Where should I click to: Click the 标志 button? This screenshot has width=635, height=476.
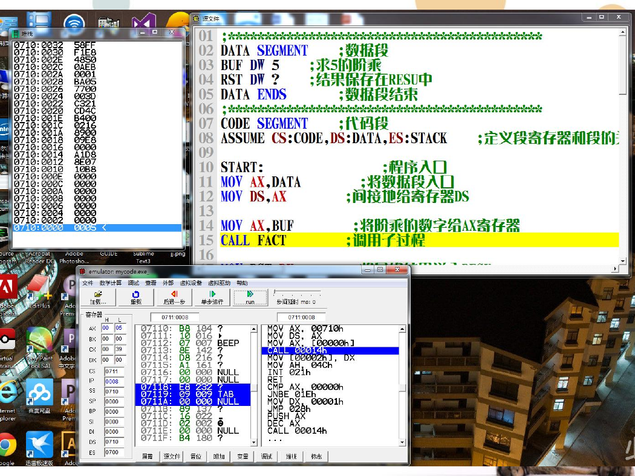(316, 456)
